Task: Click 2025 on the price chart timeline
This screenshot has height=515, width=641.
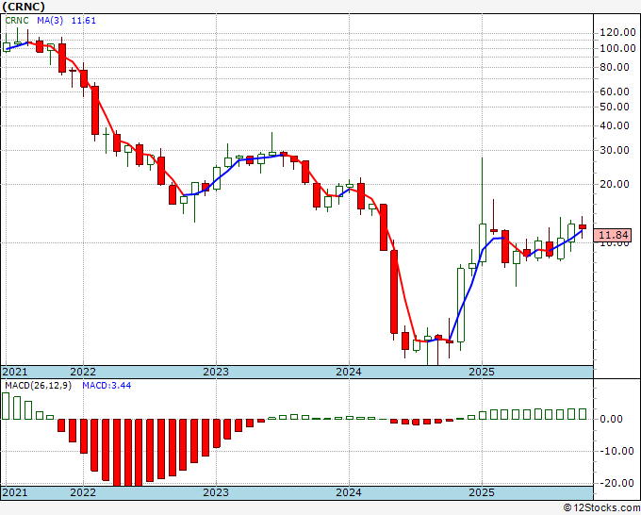Action: point(482,372)
